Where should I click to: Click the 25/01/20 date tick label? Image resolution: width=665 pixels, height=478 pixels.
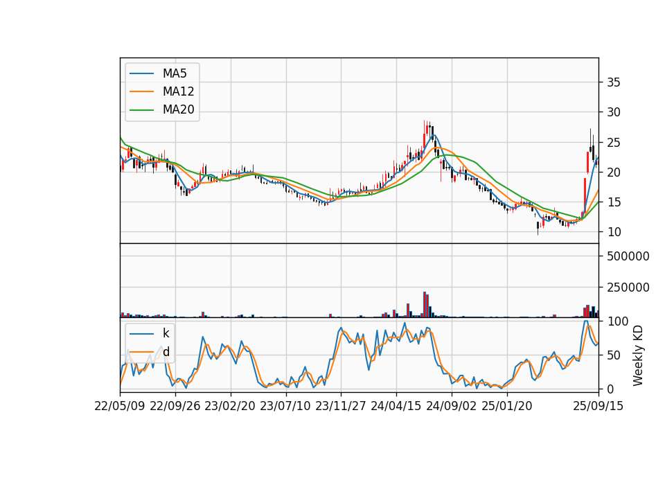click(x=507, y=406)
